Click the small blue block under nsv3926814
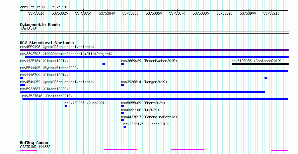Image resolution: width=298 pixels, height=154 pixels. point(123,85)
